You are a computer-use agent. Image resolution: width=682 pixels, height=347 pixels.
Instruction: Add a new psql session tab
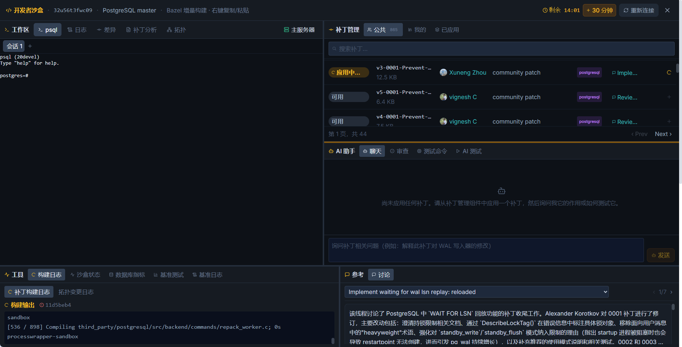tap(30, 46)
